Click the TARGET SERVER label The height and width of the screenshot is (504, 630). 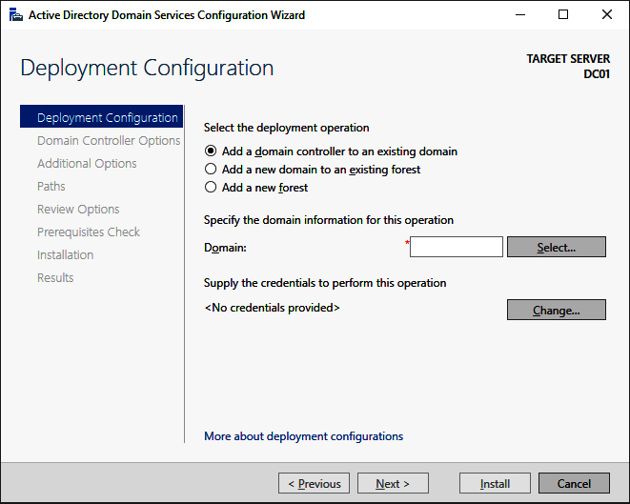tap(568, 59)
